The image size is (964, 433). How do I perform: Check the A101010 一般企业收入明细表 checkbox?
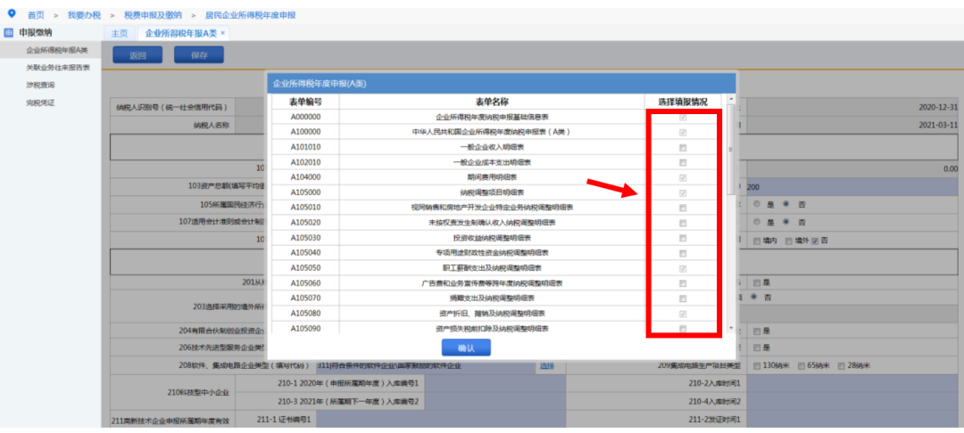point(683,147)
